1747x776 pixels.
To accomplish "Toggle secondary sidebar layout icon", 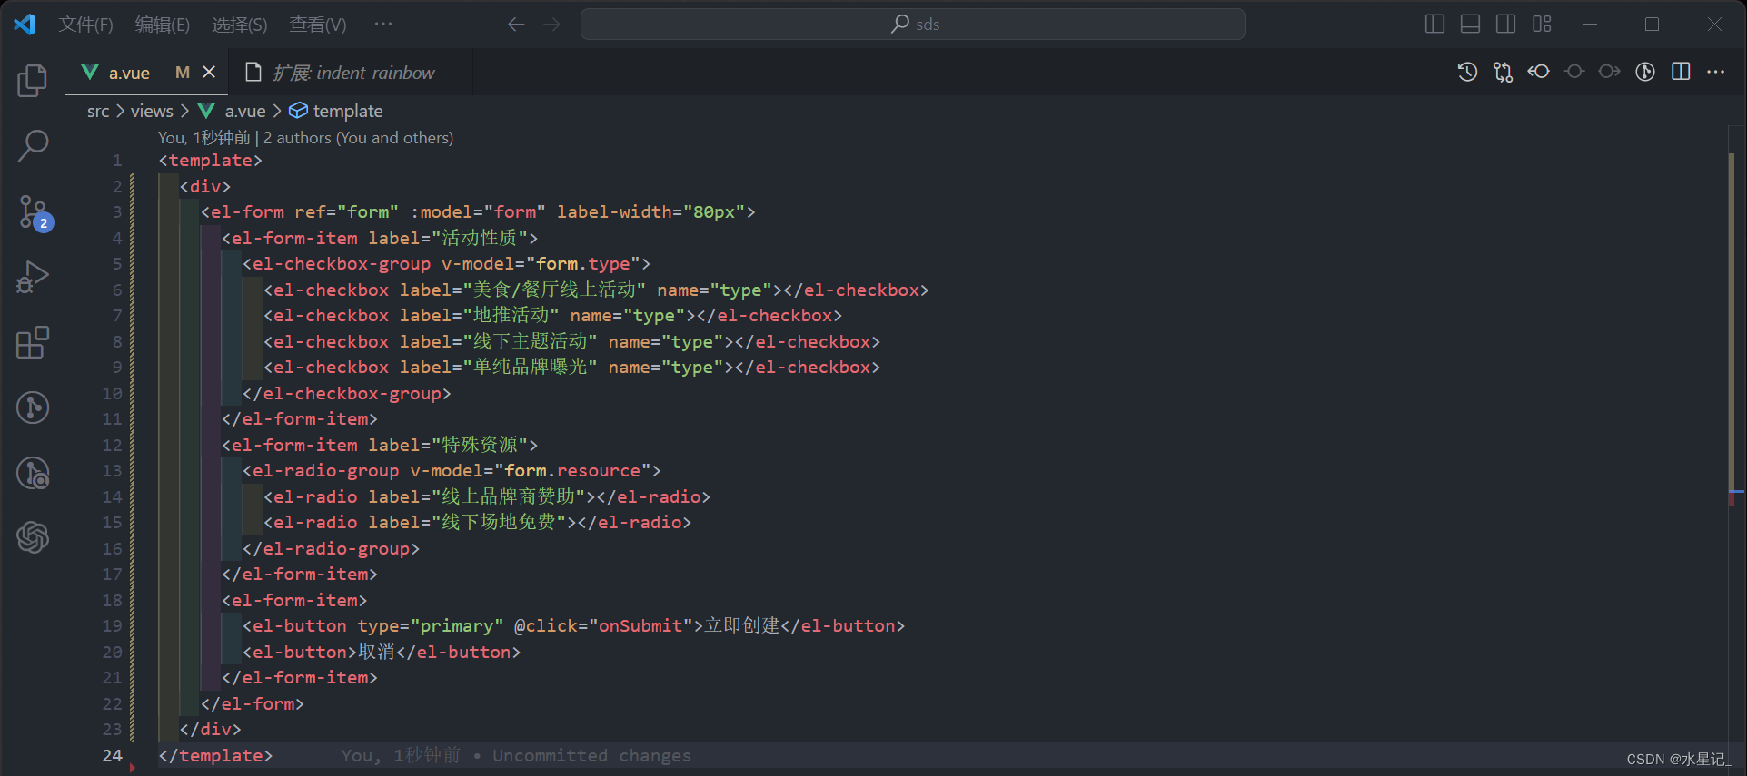I will (x=1505, y=25).
